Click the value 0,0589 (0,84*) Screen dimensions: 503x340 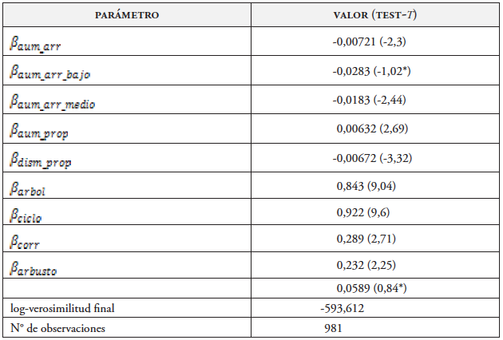click(373, 288)
